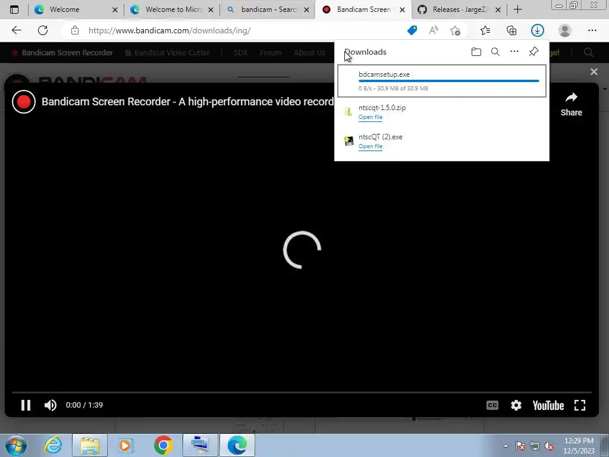Open ntscQT (2).exe file link
This screenshot has width=609, height=457.
tap(370, 146)
